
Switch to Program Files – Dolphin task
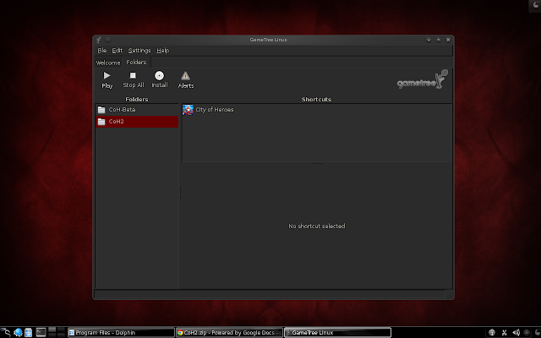[121, 332]
